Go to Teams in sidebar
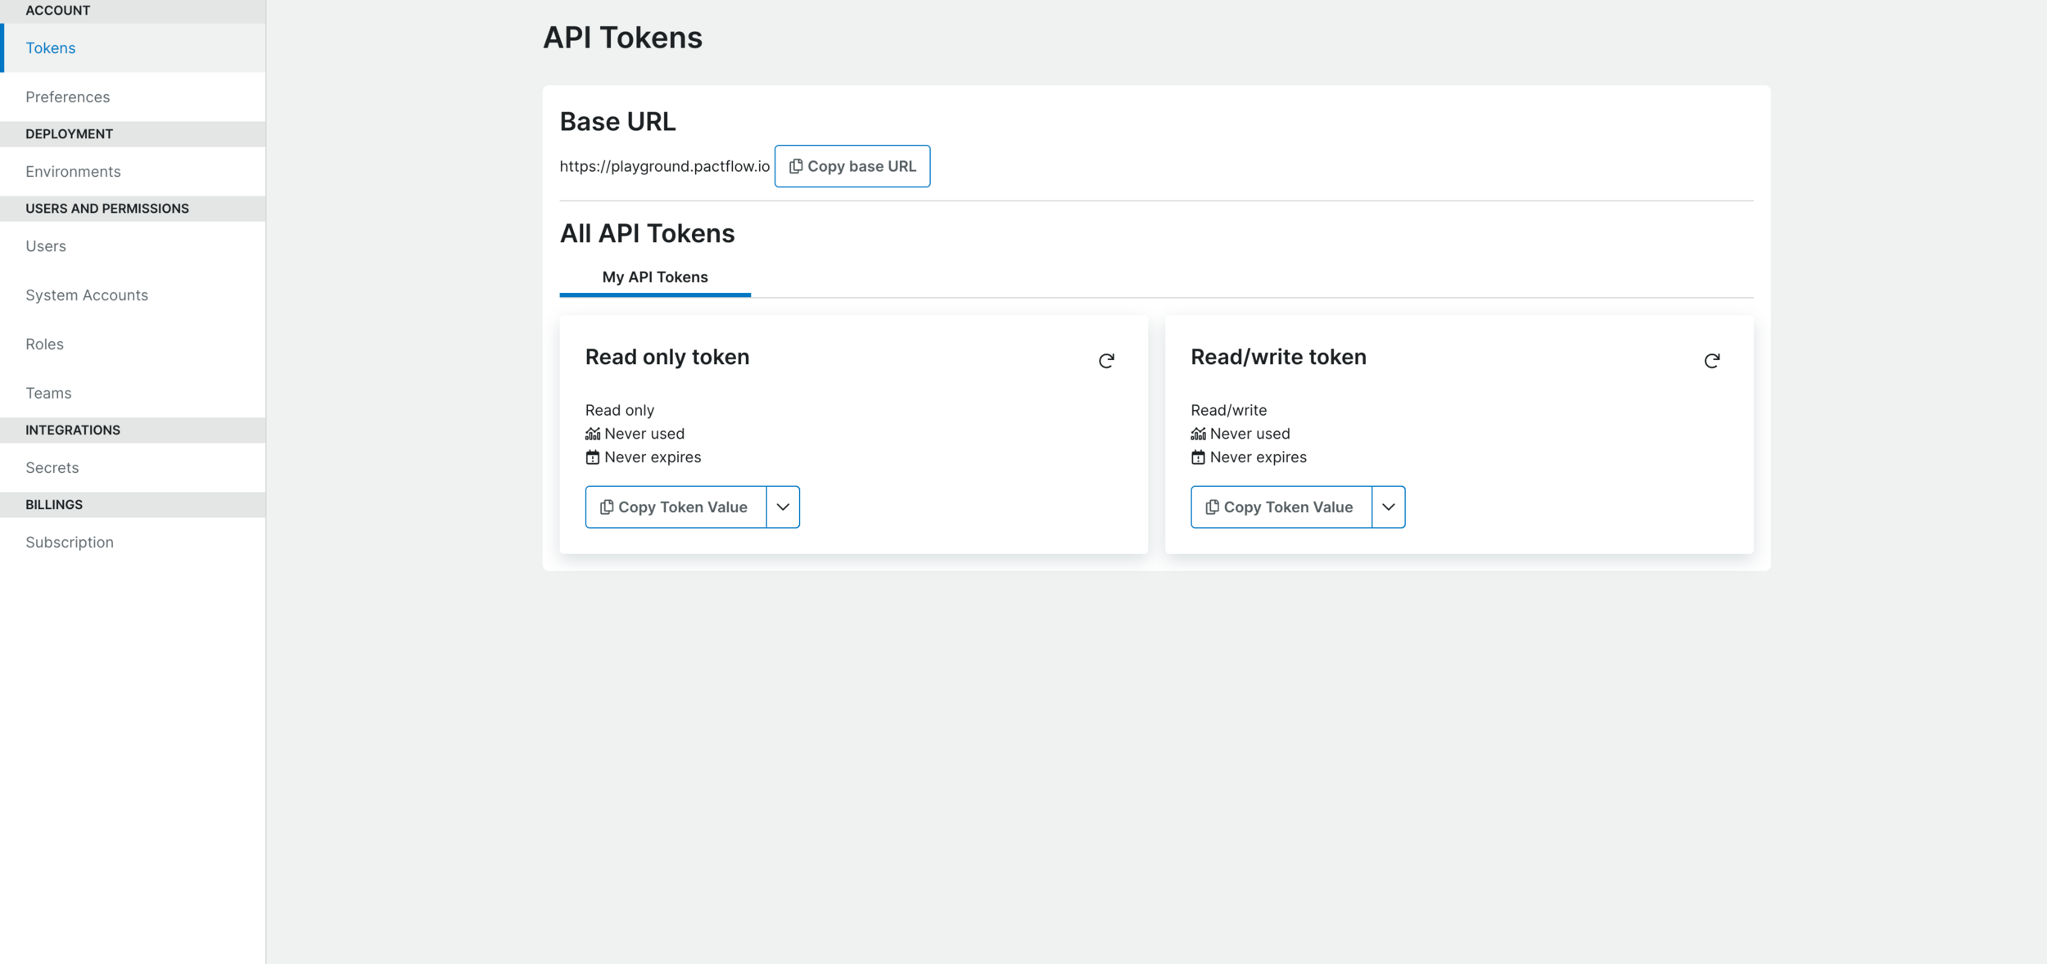The width and height of the screenshot is (2047, 964). [x=48, y=394]
